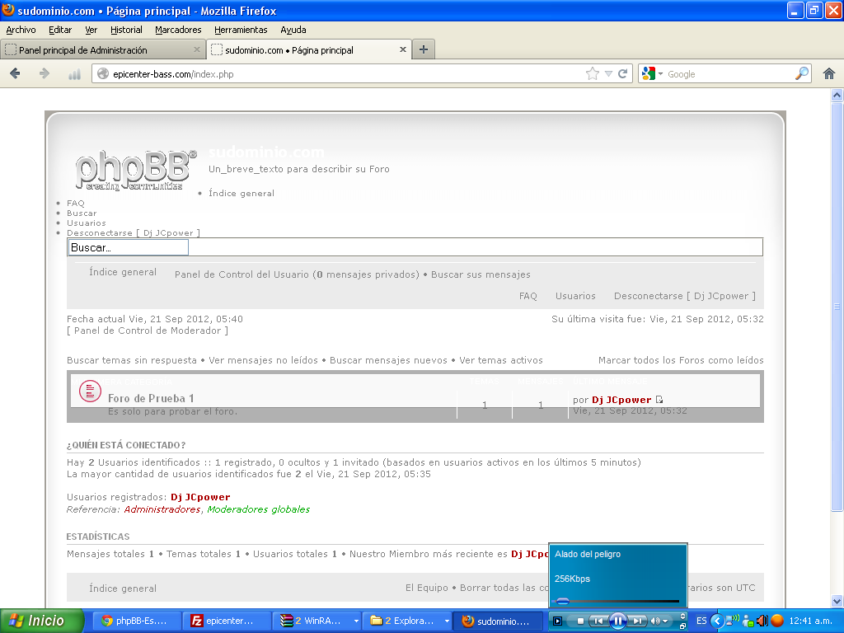
Task: Skip to the next track in media player
Action: coord(637,621)
